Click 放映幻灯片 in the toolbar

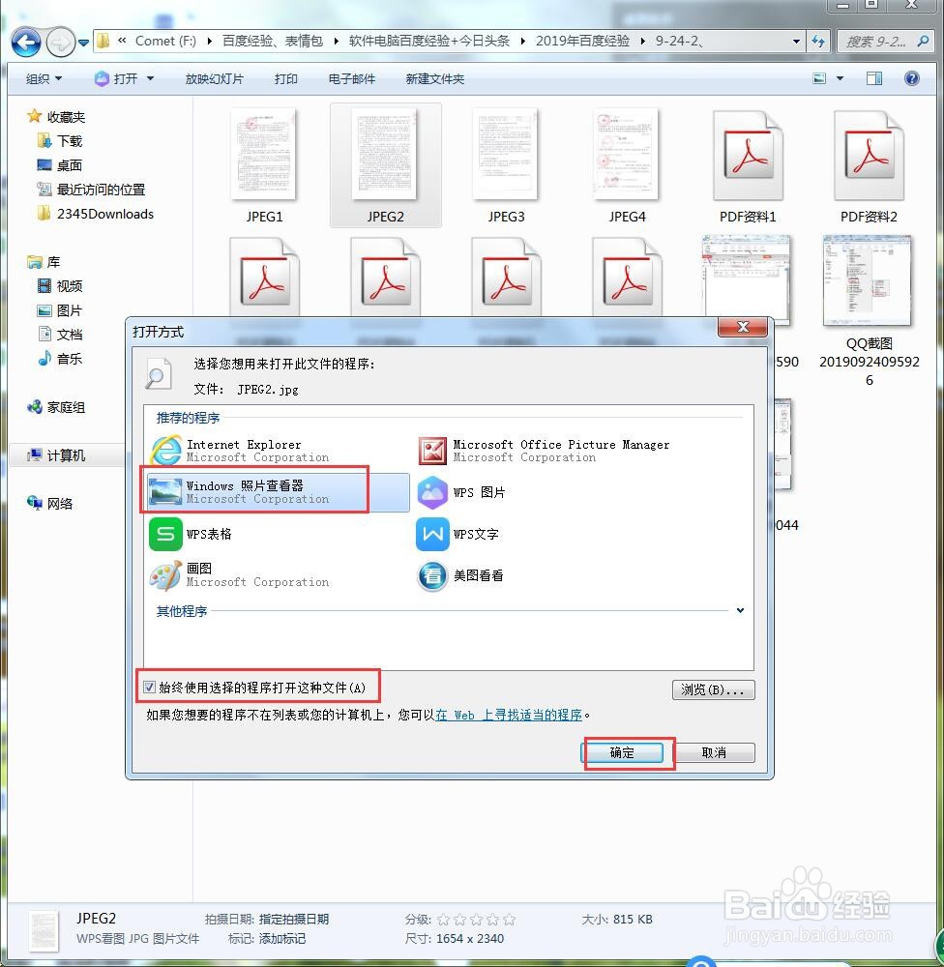[x=215, y=78]
